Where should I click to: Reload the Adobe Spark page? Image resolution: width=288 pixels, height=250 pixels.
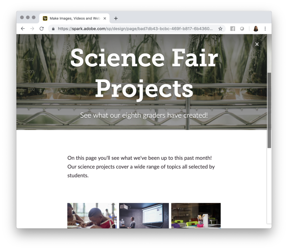click(41, 29)
